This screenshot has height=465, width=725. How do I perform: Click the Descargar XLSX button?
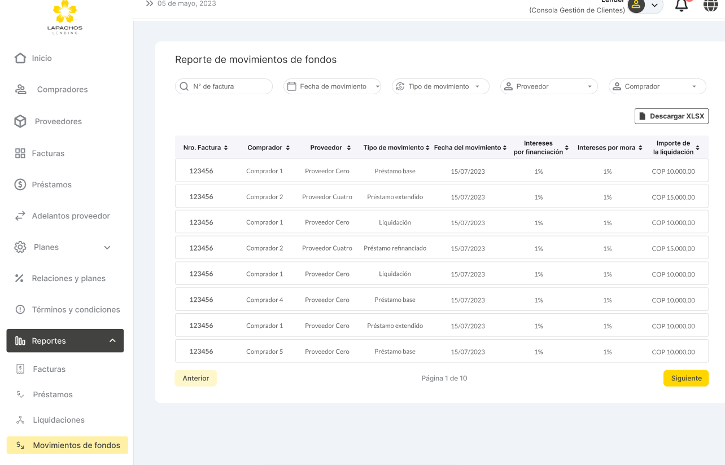[x=671, y=116]
